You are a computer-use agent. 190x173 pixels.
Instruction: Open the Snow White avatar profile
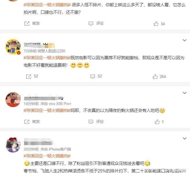[x=13, y=145]
